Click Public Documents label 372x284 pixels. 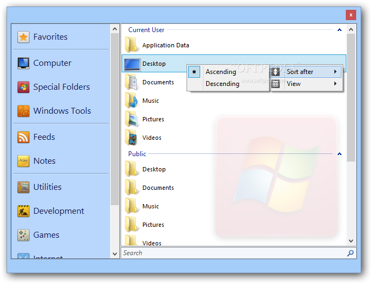[158, 188]
